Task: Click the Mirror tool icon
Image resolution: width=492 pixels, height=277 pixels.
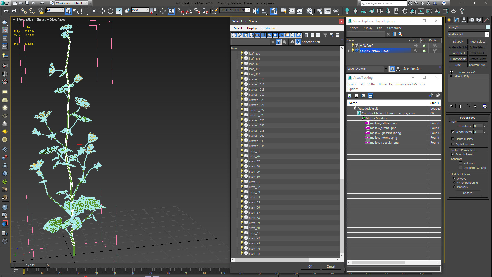Action: (255, 11)
